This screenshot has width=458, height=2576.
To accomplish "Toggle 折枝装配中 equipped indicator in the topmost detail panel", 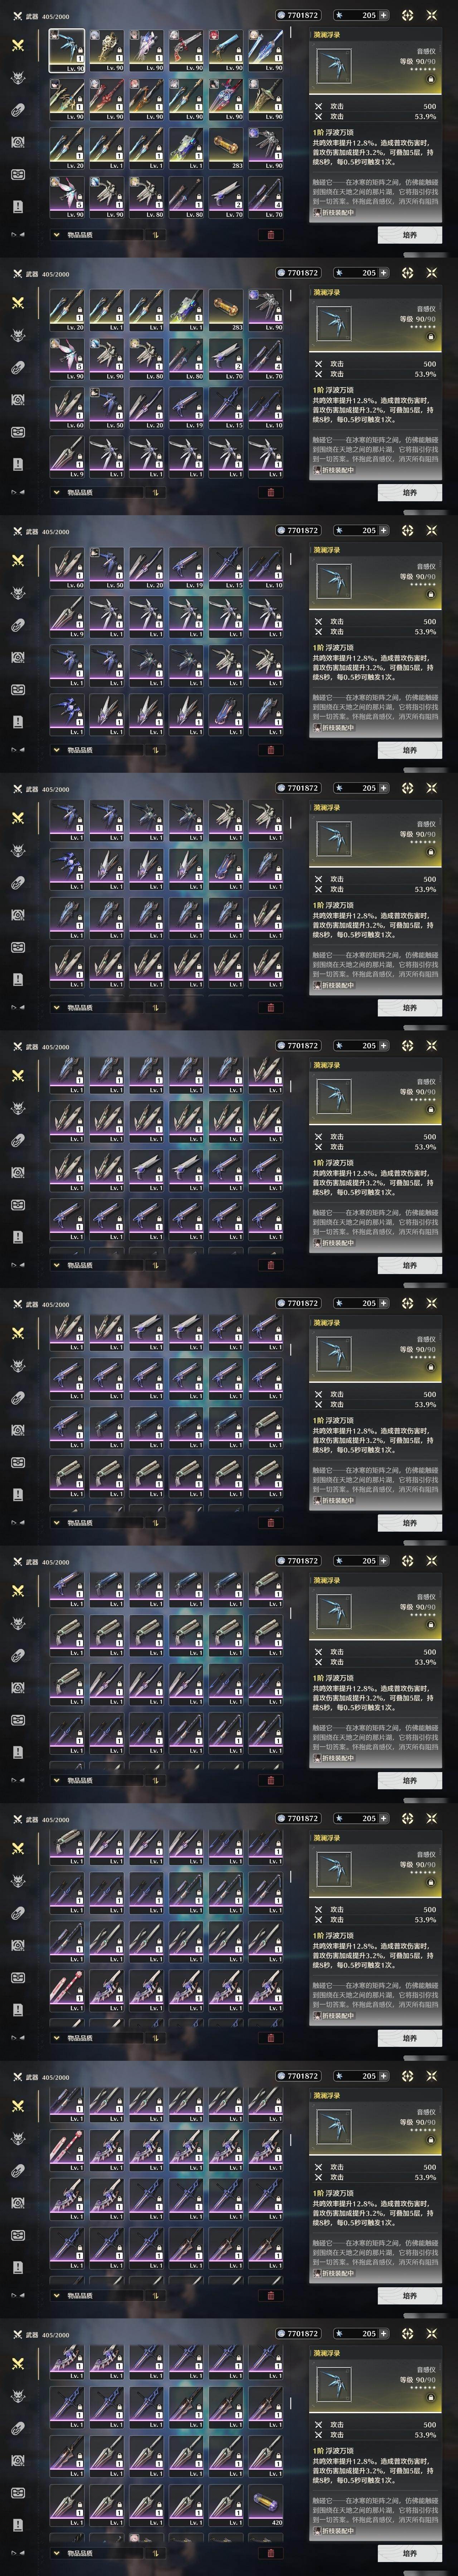I will tap(333, 212).
